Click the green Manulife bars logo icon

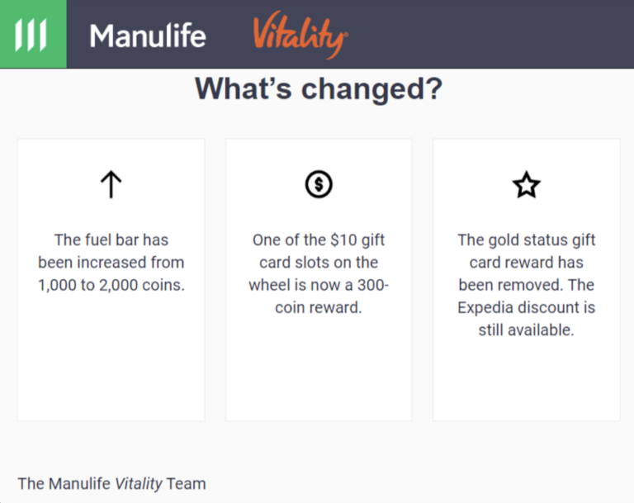(x=32, y=35)
